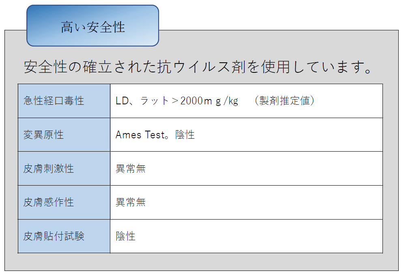
Task: Click the 皮膚感作性 label cell
Action: pyautogui.click(x=48, y=202)
